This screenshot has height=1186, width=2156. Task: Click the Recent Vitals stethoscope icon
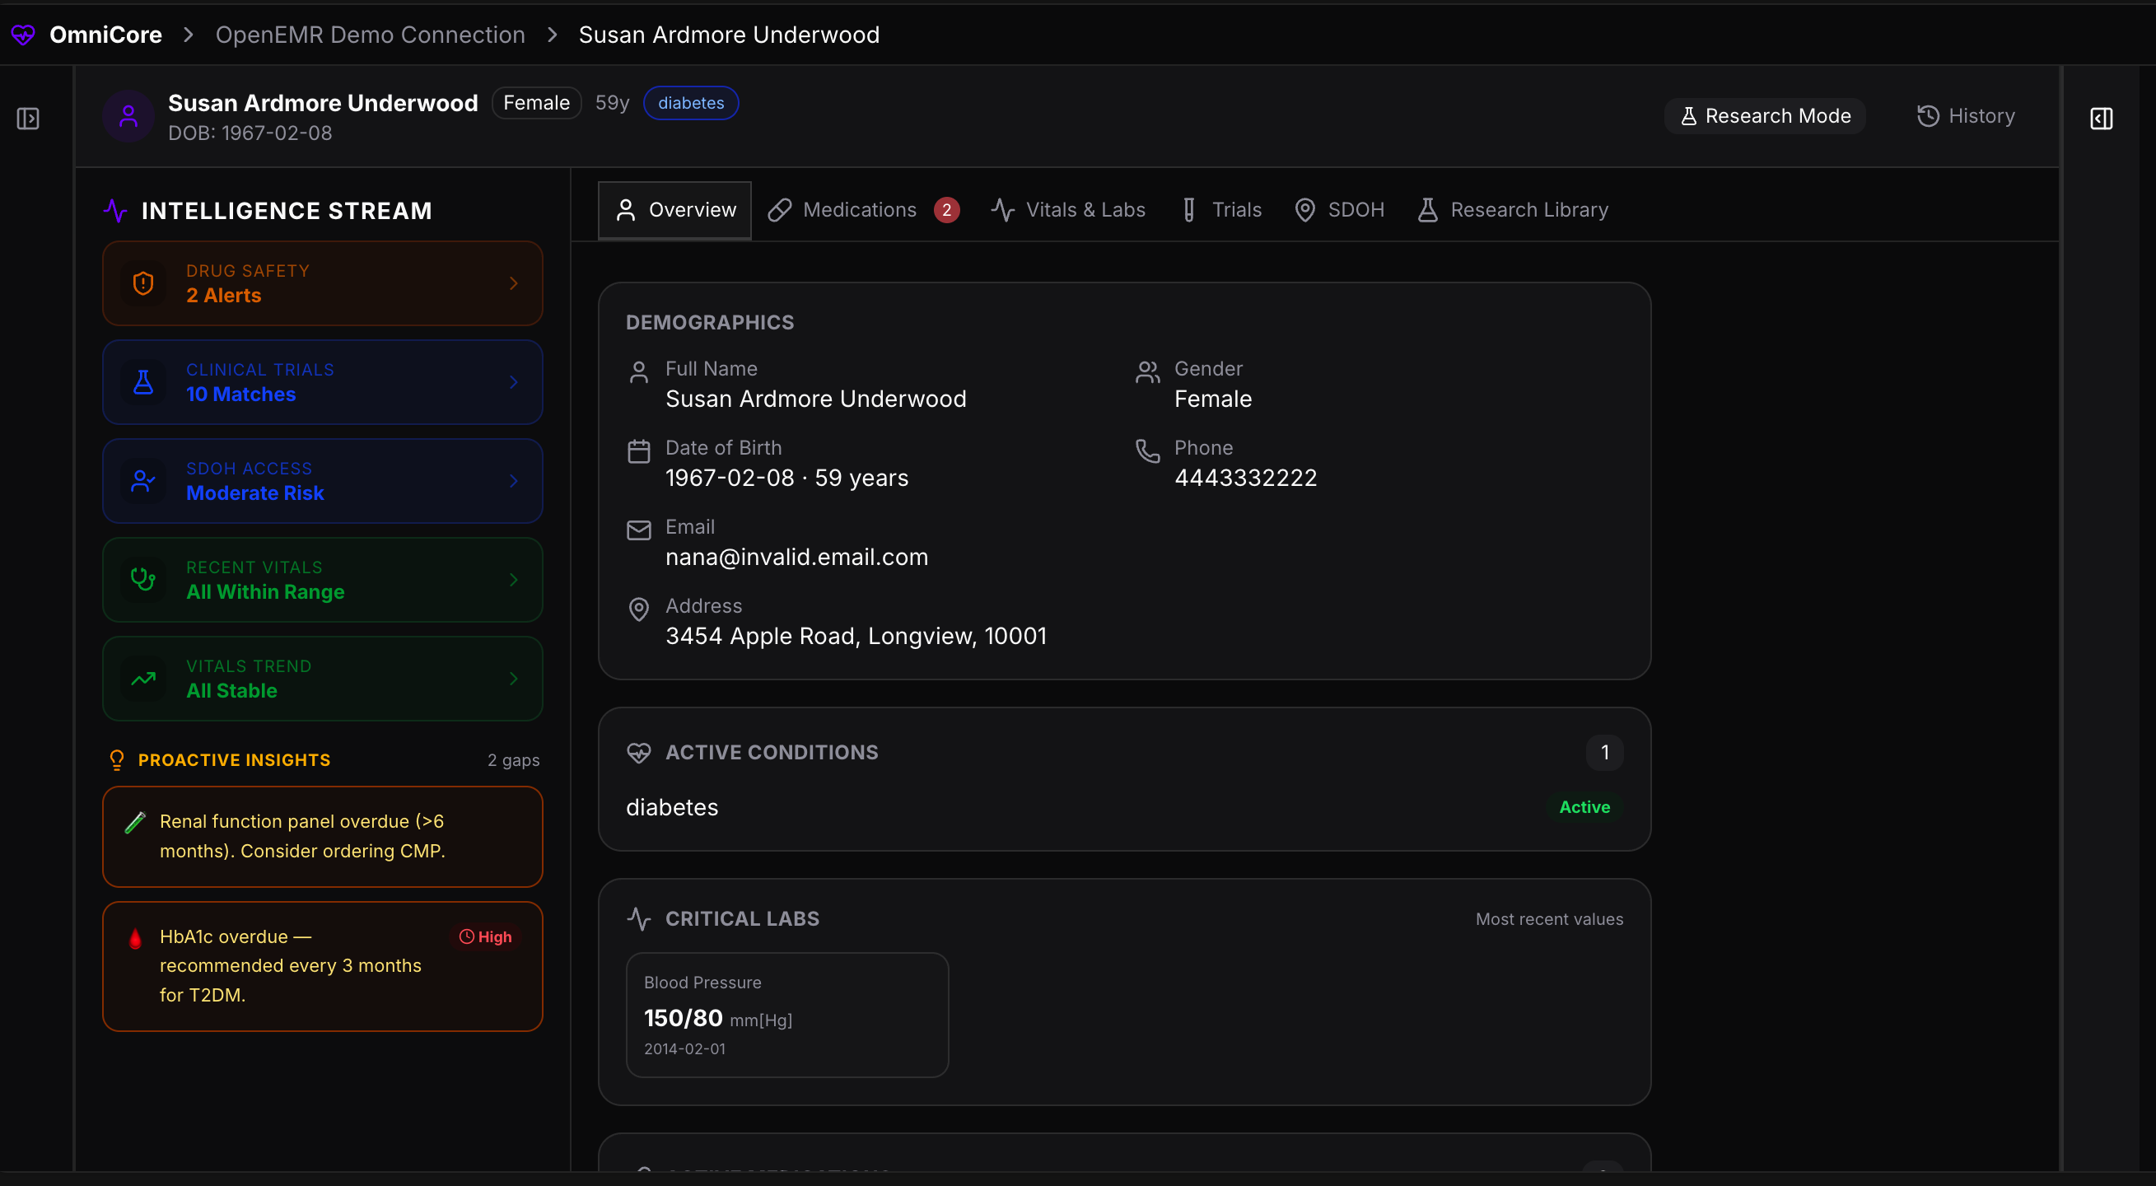coord(143,580)
